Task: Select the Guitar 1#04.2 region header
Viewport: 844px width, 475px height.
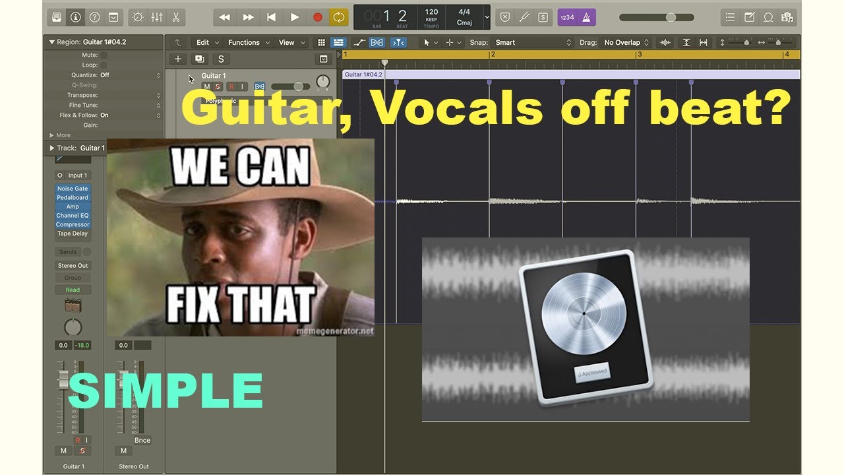Action: click(x=571, y=75)
